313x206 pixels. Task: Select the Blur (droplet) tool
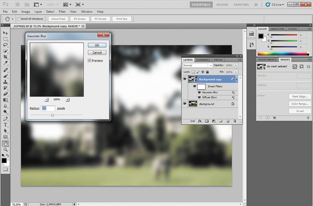pyautogui.click(x=5, y=106)
